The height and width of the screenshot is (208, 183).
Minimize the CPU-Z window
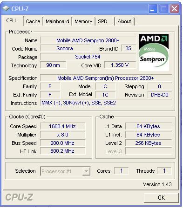(x=153, y=9)
